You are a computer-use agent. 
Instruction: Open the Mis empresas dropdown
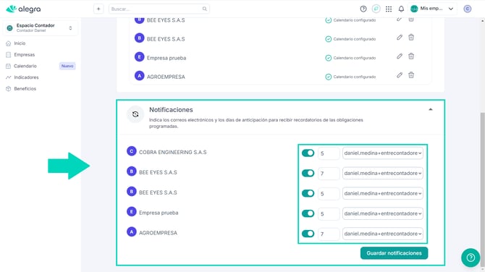(x=432, y=9)
